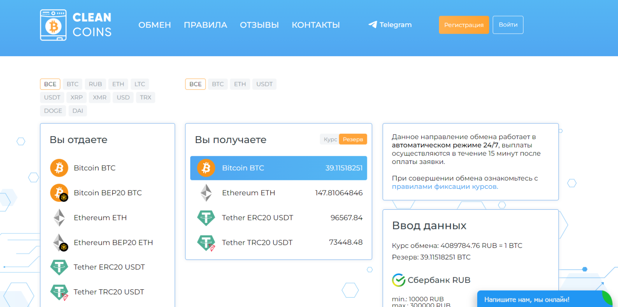Click the Курс обмена rate text

click(457, 246)
